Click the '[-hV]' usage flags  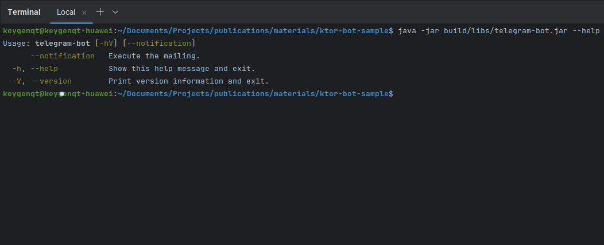pyautogui.click(x=106, y=44)
